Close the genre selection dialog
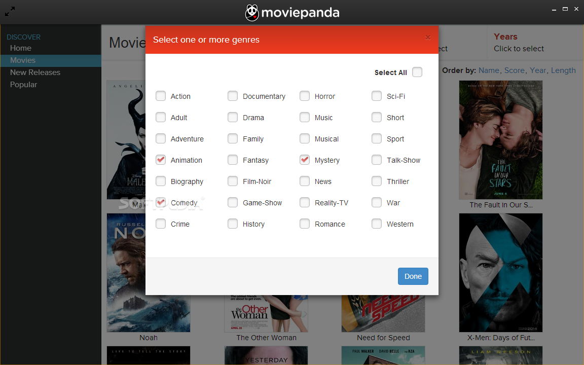 point(428,37)
